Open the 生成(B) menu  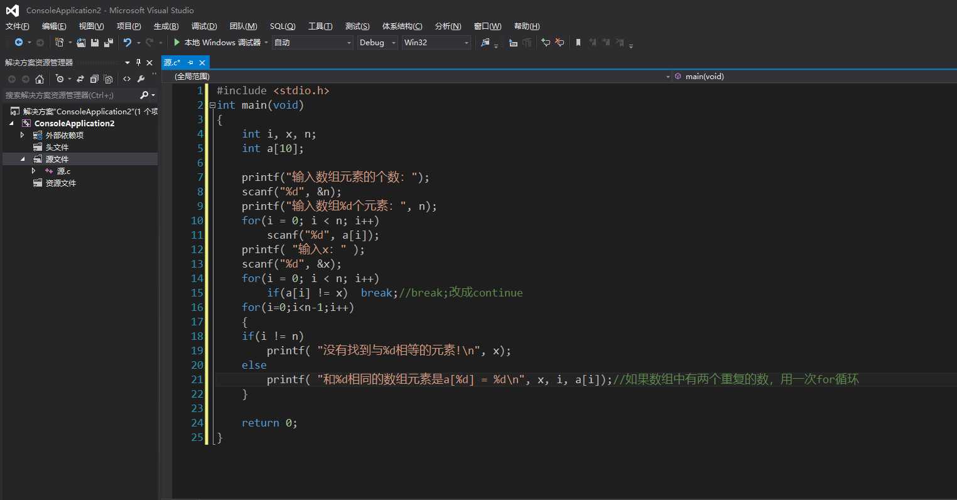(x=166, y=26)
